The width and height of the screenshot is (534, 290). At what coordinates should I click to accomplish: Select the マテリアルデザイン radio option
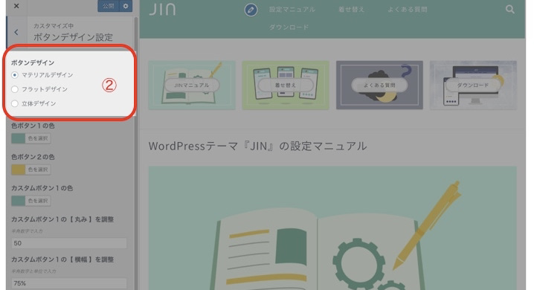15,75
